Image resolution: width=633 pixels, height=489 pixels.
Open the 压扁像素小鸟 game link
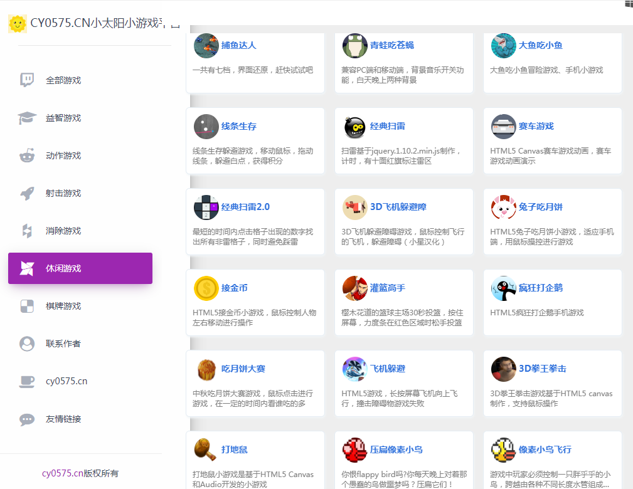396,450
